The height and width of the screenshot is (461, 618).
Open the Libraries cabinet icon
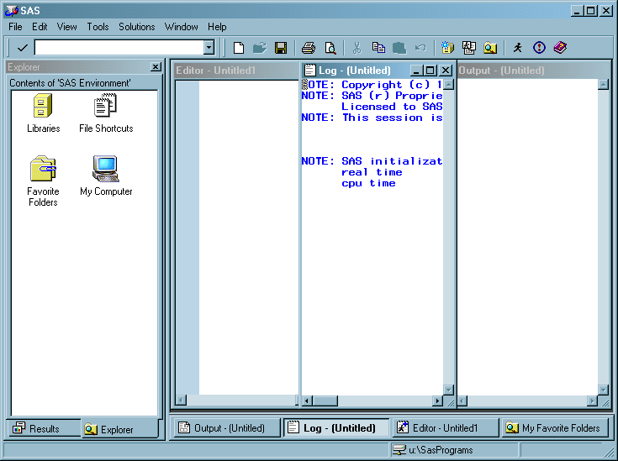pos(43,106)
